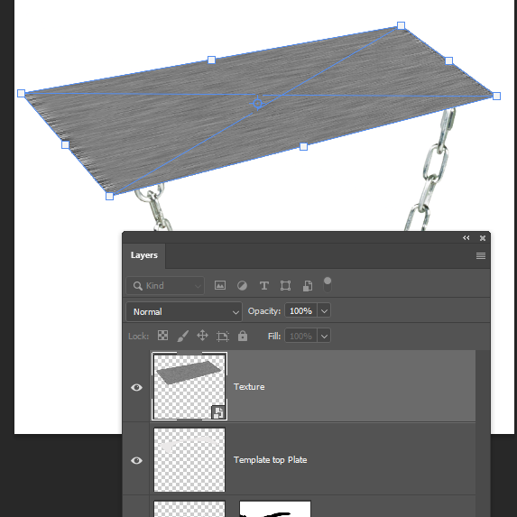Filter for smart object layers icon
The width and height of the screenshot is (517, 517).
pos(308,285)
